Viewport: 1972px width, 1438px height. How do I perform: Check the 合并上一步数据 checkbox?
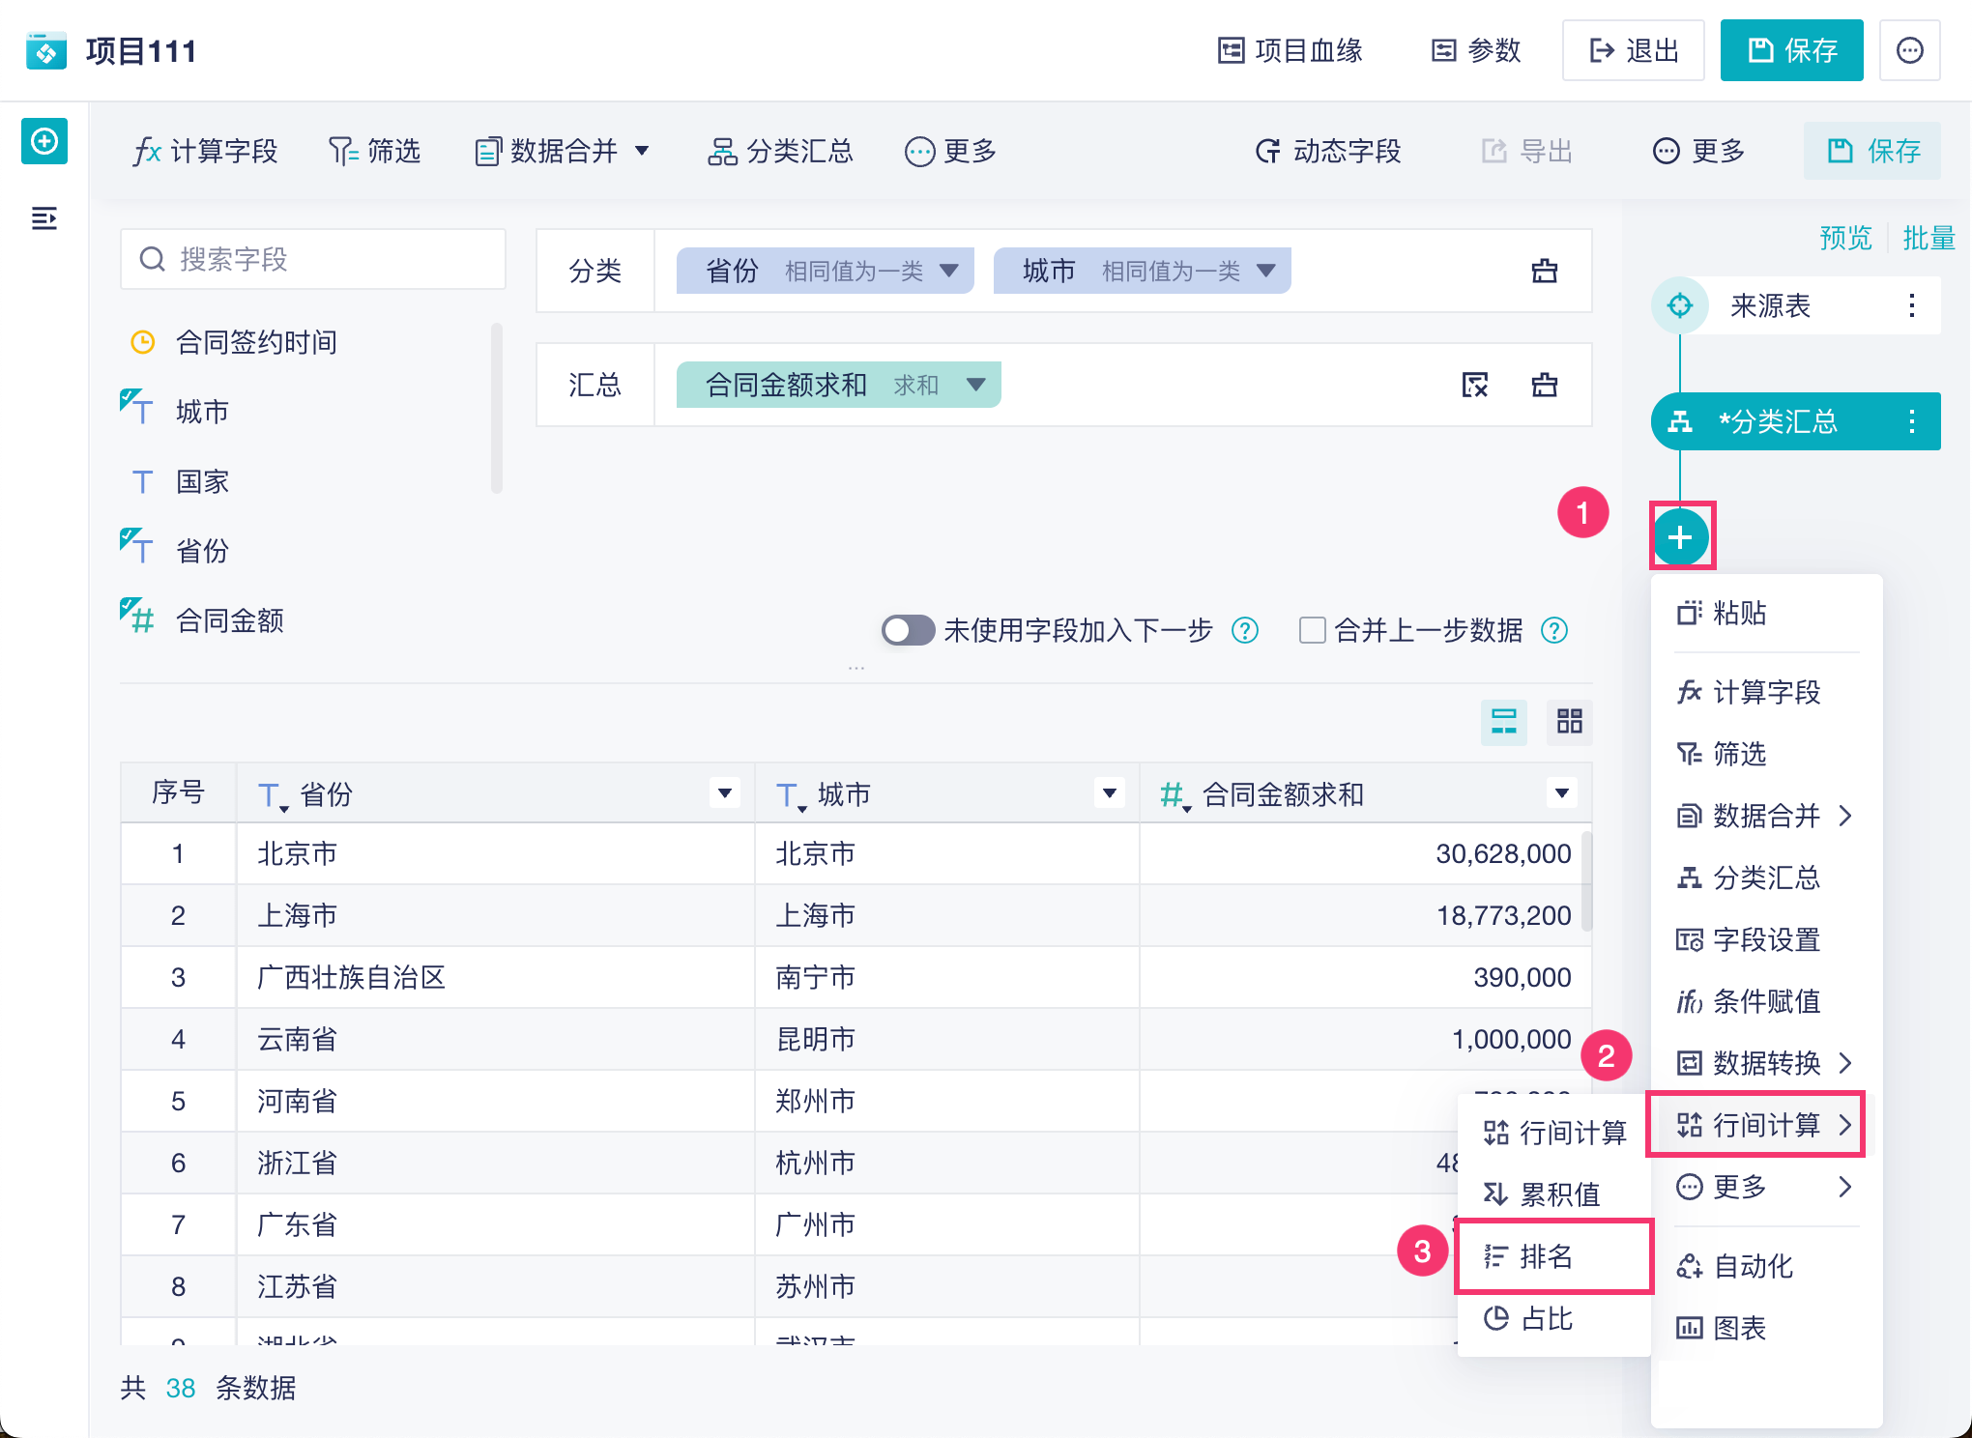pyautogui.click(x=1312, y=630)
